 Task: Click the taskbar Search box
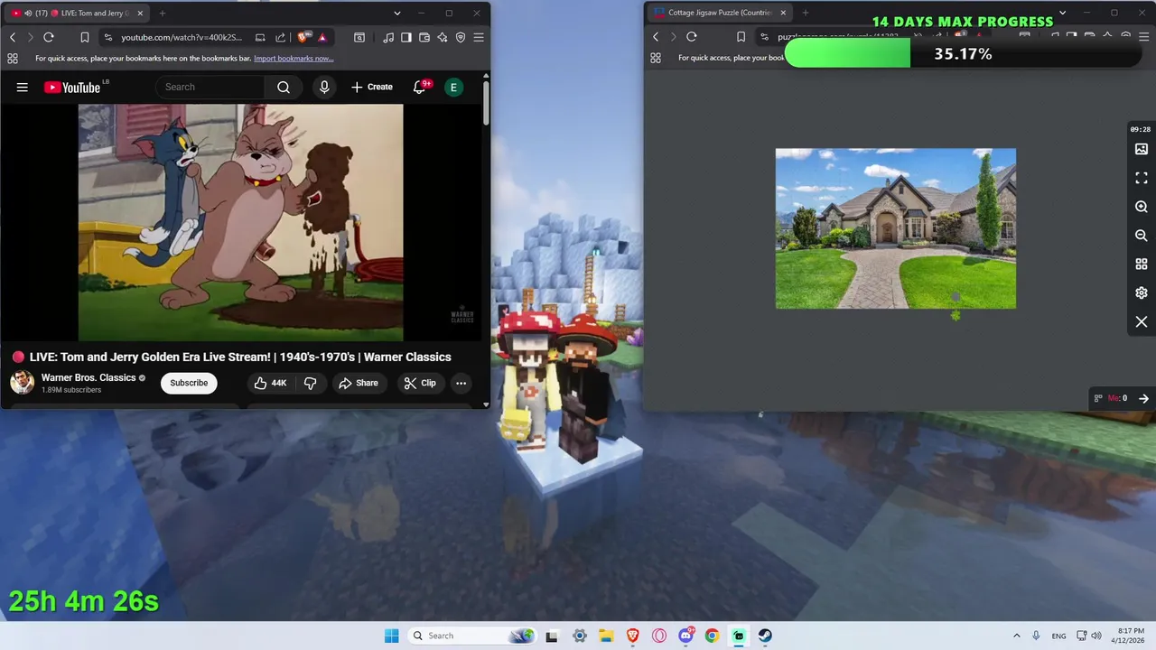[x=471, y=636]
